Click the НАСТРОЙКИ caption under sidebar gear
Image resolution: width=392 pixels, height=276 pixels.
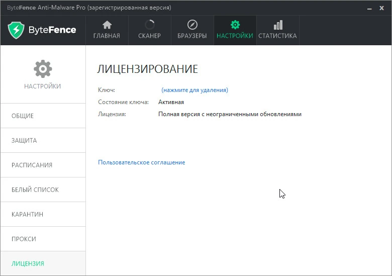coord(43,86)
